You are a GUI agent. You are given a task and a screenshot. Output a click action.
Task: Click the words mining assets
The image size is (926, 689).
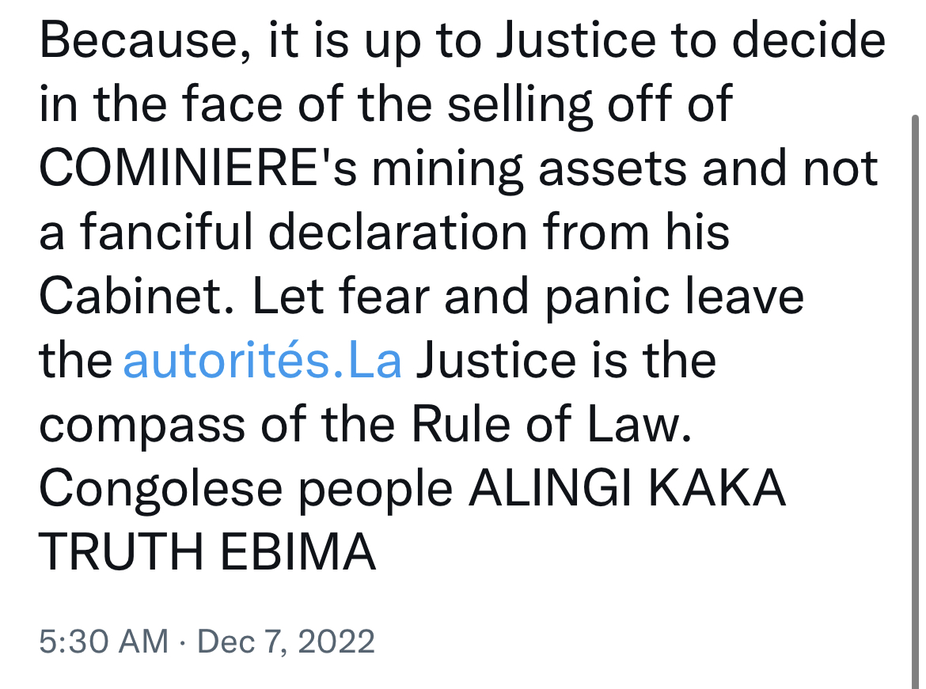tap(529, 169)
